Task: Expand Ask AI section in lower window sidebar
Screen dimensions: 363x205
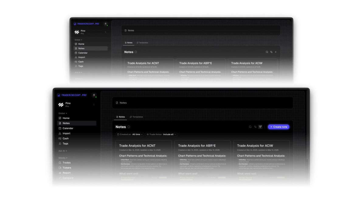Action: (63, 151)
